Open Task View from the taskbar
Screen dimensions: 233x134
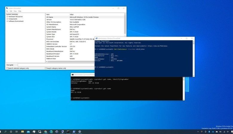[x=17, y=132]
